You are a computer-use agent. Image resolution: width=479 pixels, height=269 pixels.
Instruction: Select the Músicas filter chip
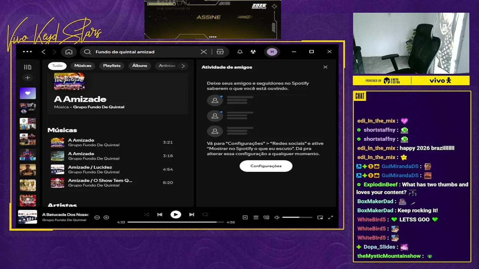tap(83, 66)
